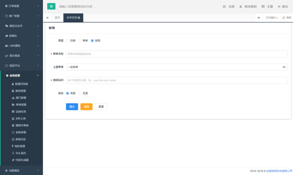The width and height of the screenshot is (293, 175).
Task: Focus the 授权标识 input field
Action: (x=177, y=80)
